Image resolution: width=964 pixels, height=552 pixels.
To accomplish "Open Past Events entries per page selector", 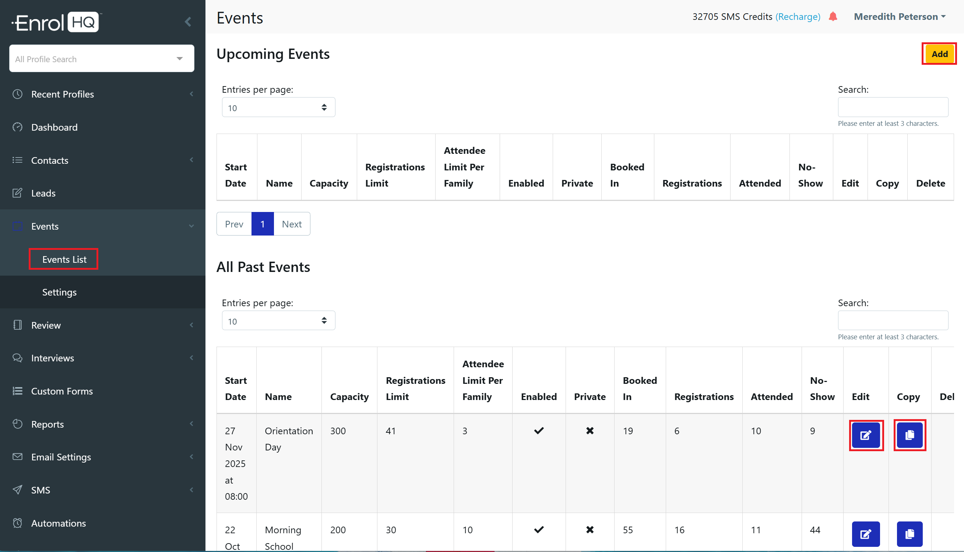I will coord(278,321).
